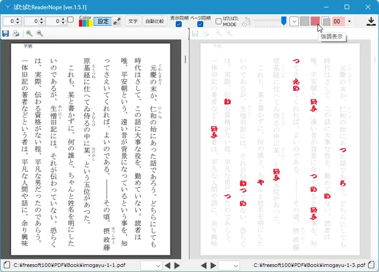The width and height of the screenshot is (379, 272).
Task: Toggle the 表示同期 checkbox
Action: (178, 24)
